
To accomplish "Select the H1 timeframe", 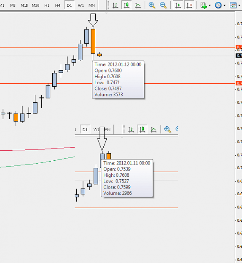I will coord(47,5).
